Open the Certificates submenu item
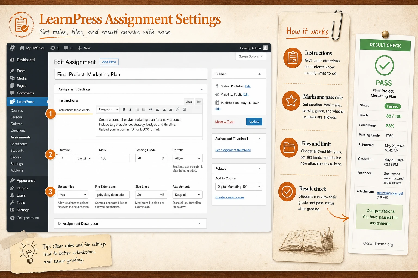The image size is (418, 278). pos(19,144)
